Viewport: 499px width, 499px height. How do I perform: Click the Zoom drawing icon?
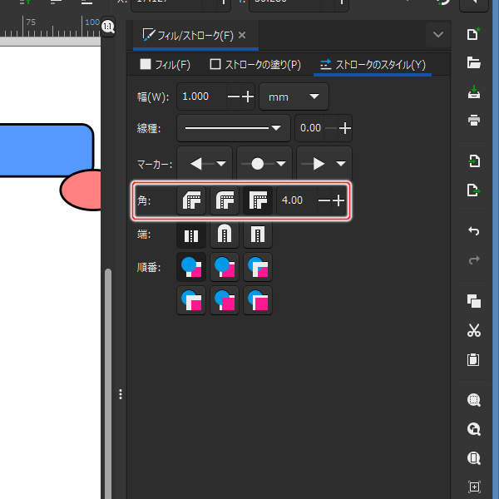[x=473, y=429]
